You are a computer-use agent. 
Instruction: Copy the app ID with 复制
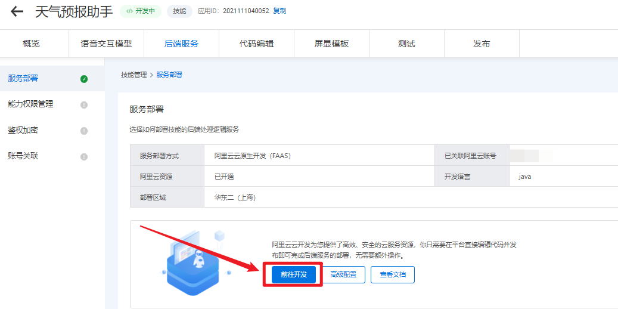pos(280,11)
